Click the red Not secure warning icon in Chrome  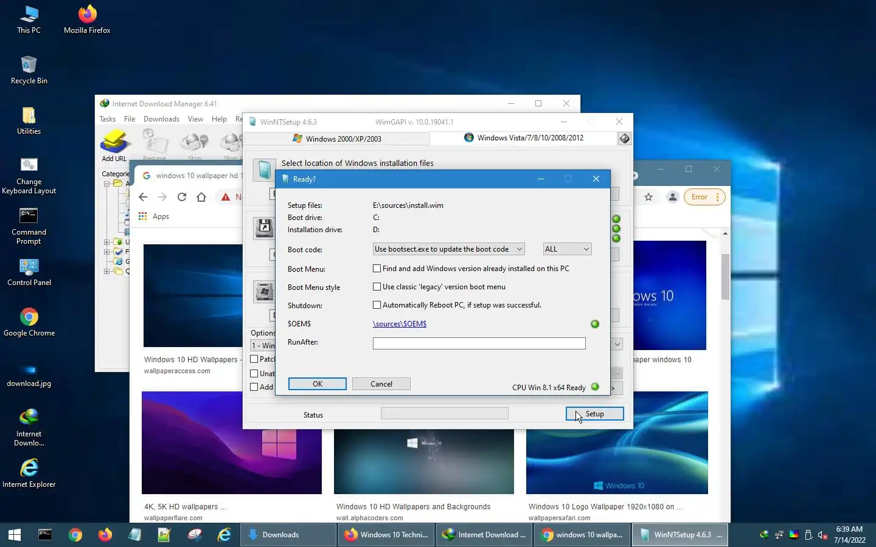pyautogui.click(x=226, y=197)
